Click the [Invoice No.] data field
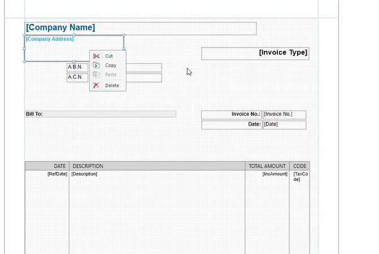 284,114
